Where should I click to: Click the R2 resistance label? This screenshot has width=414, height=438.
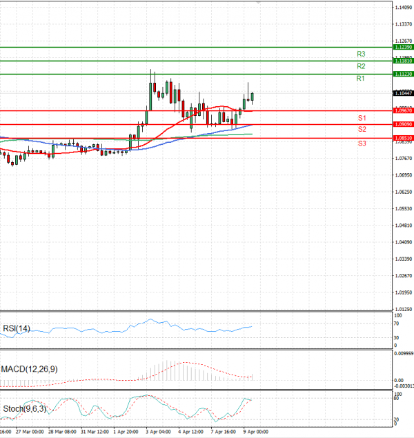[x=361, y=66]
